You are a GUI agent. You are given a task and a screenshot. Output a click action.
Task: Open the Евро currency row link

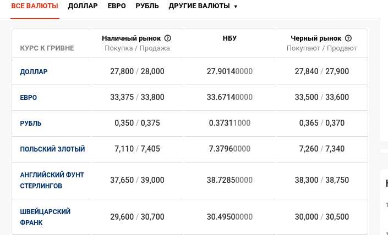point(29,97)
